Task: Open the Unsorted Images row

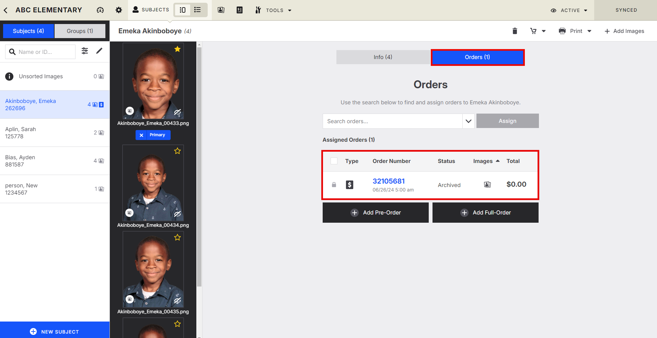Action: pos(55,76)
